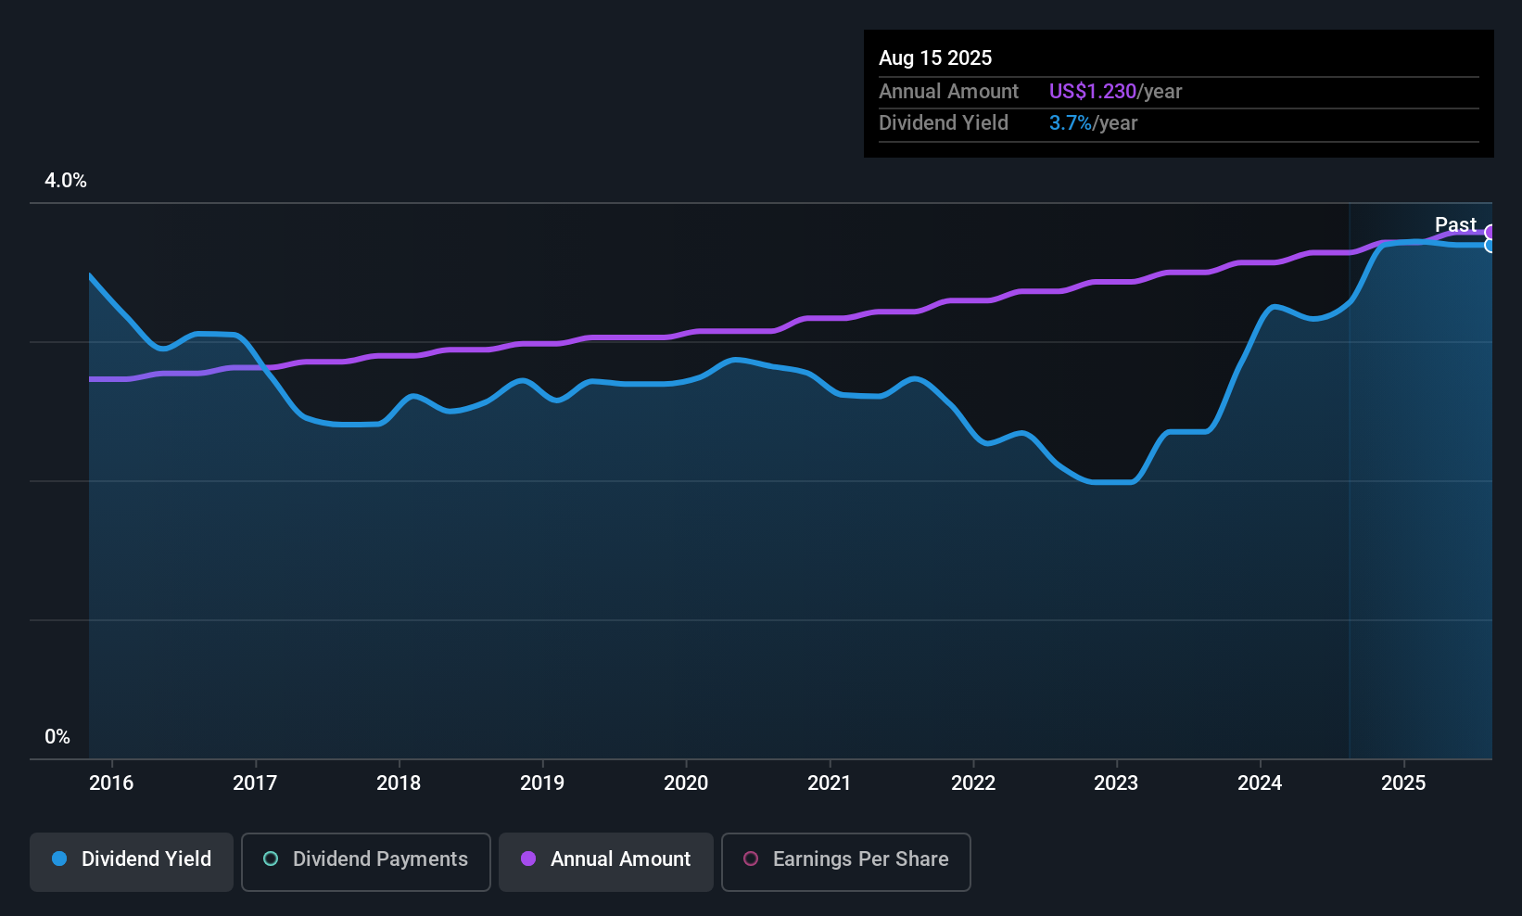Screen dimensions: 1522x916
Task: Select the 2017 x-axis label
Action: (x=255, y=782)
